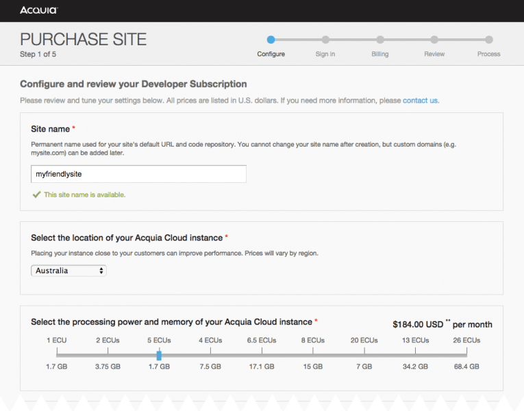
Task: Go to the Sign in step
Action: tap(325, 40)
